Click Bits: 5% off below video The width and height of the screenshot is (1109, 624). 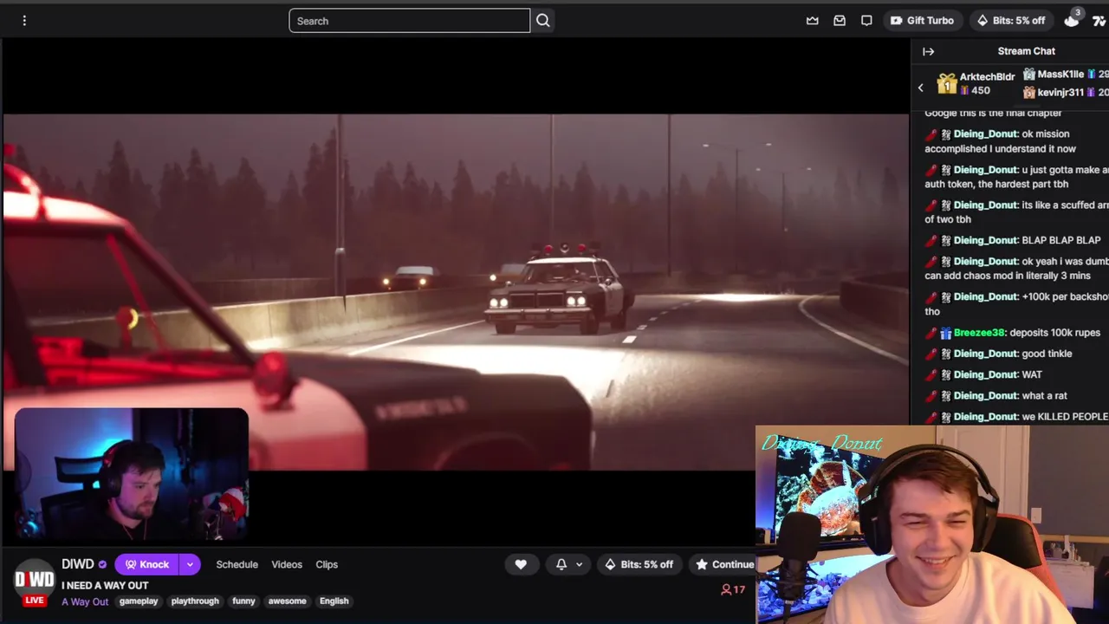point(639,564)
